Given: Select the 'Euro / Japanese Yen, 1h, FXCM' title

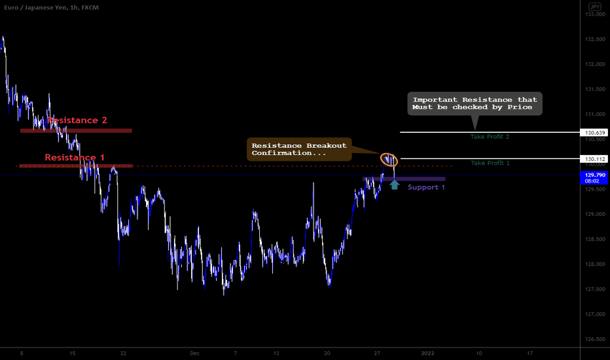Looking at the screenshot, I should [x=51, y=7].
